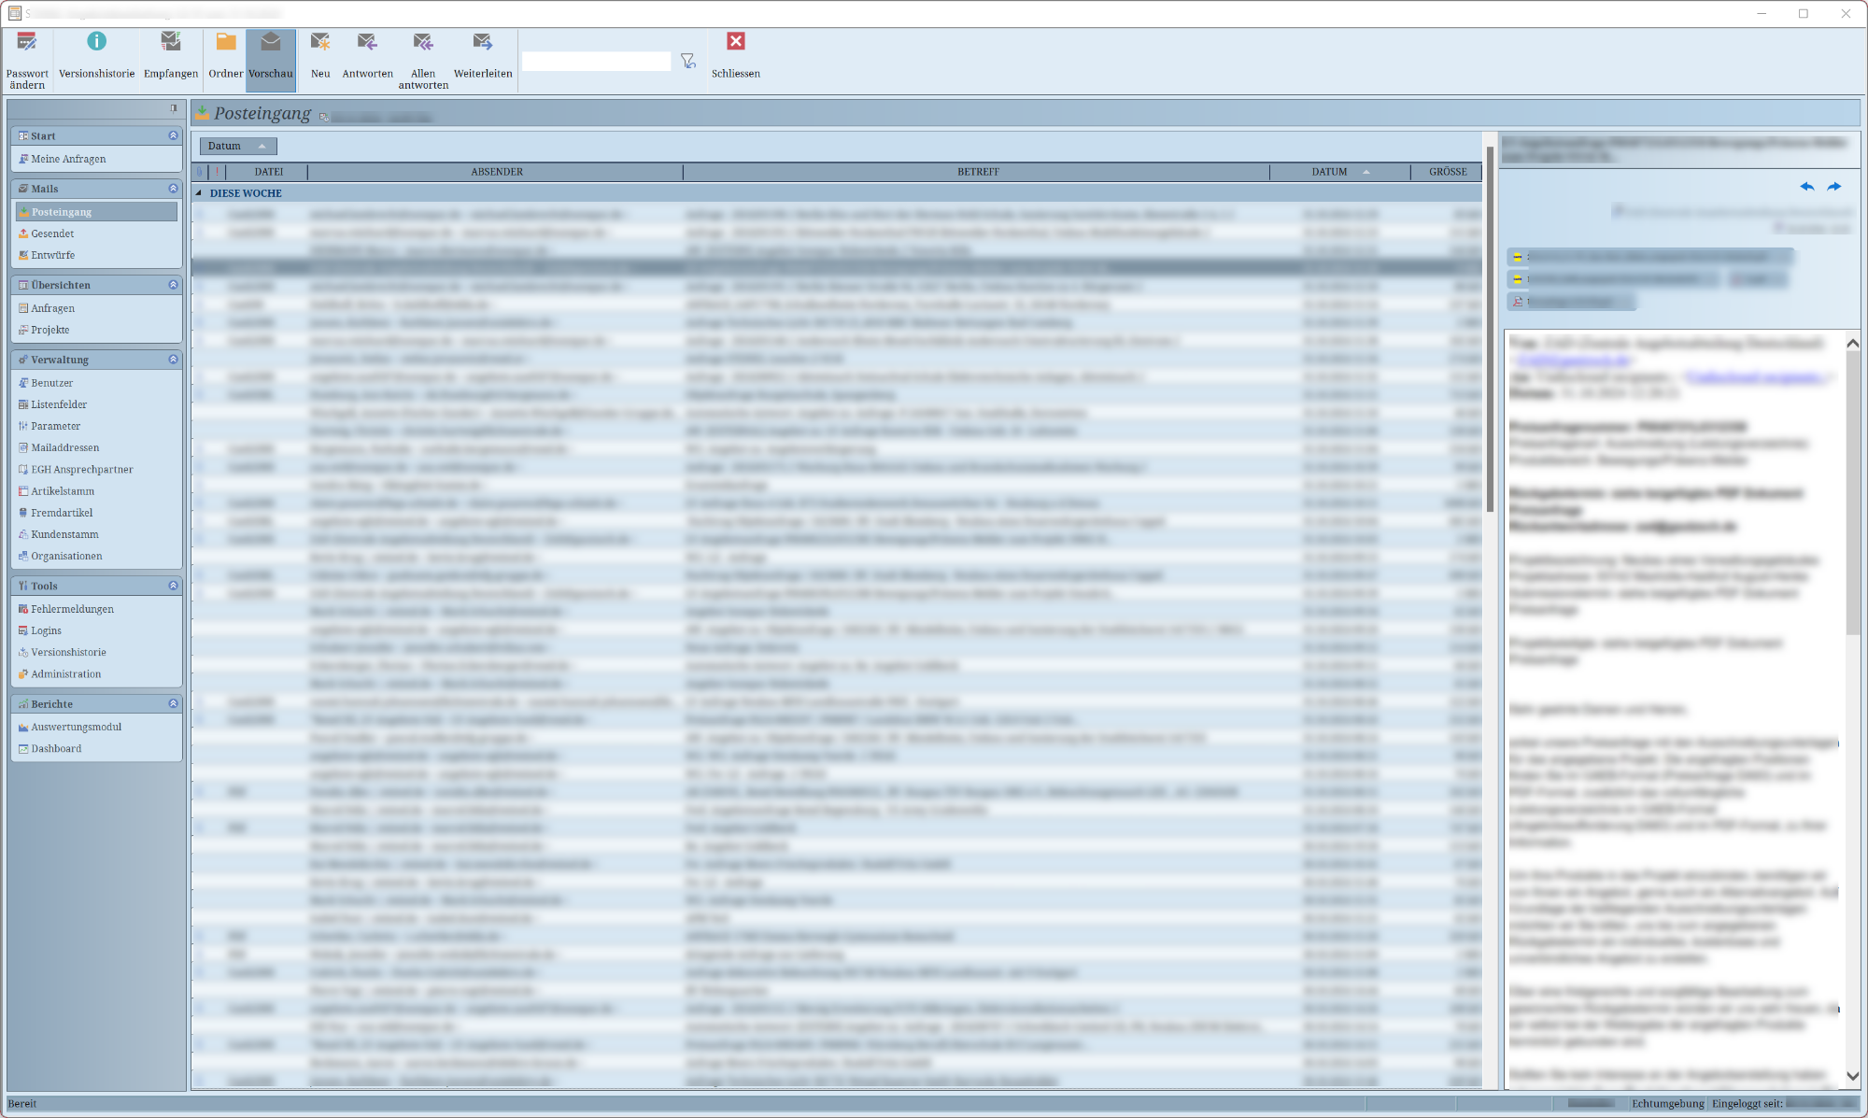Click the Empfangen mail icon
The height and width of the screenshot is (1118, 1868).
click(x=170, y=43)
